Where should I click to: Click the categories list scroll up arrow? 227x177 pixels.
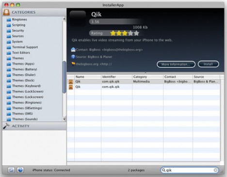coord(64,19)
